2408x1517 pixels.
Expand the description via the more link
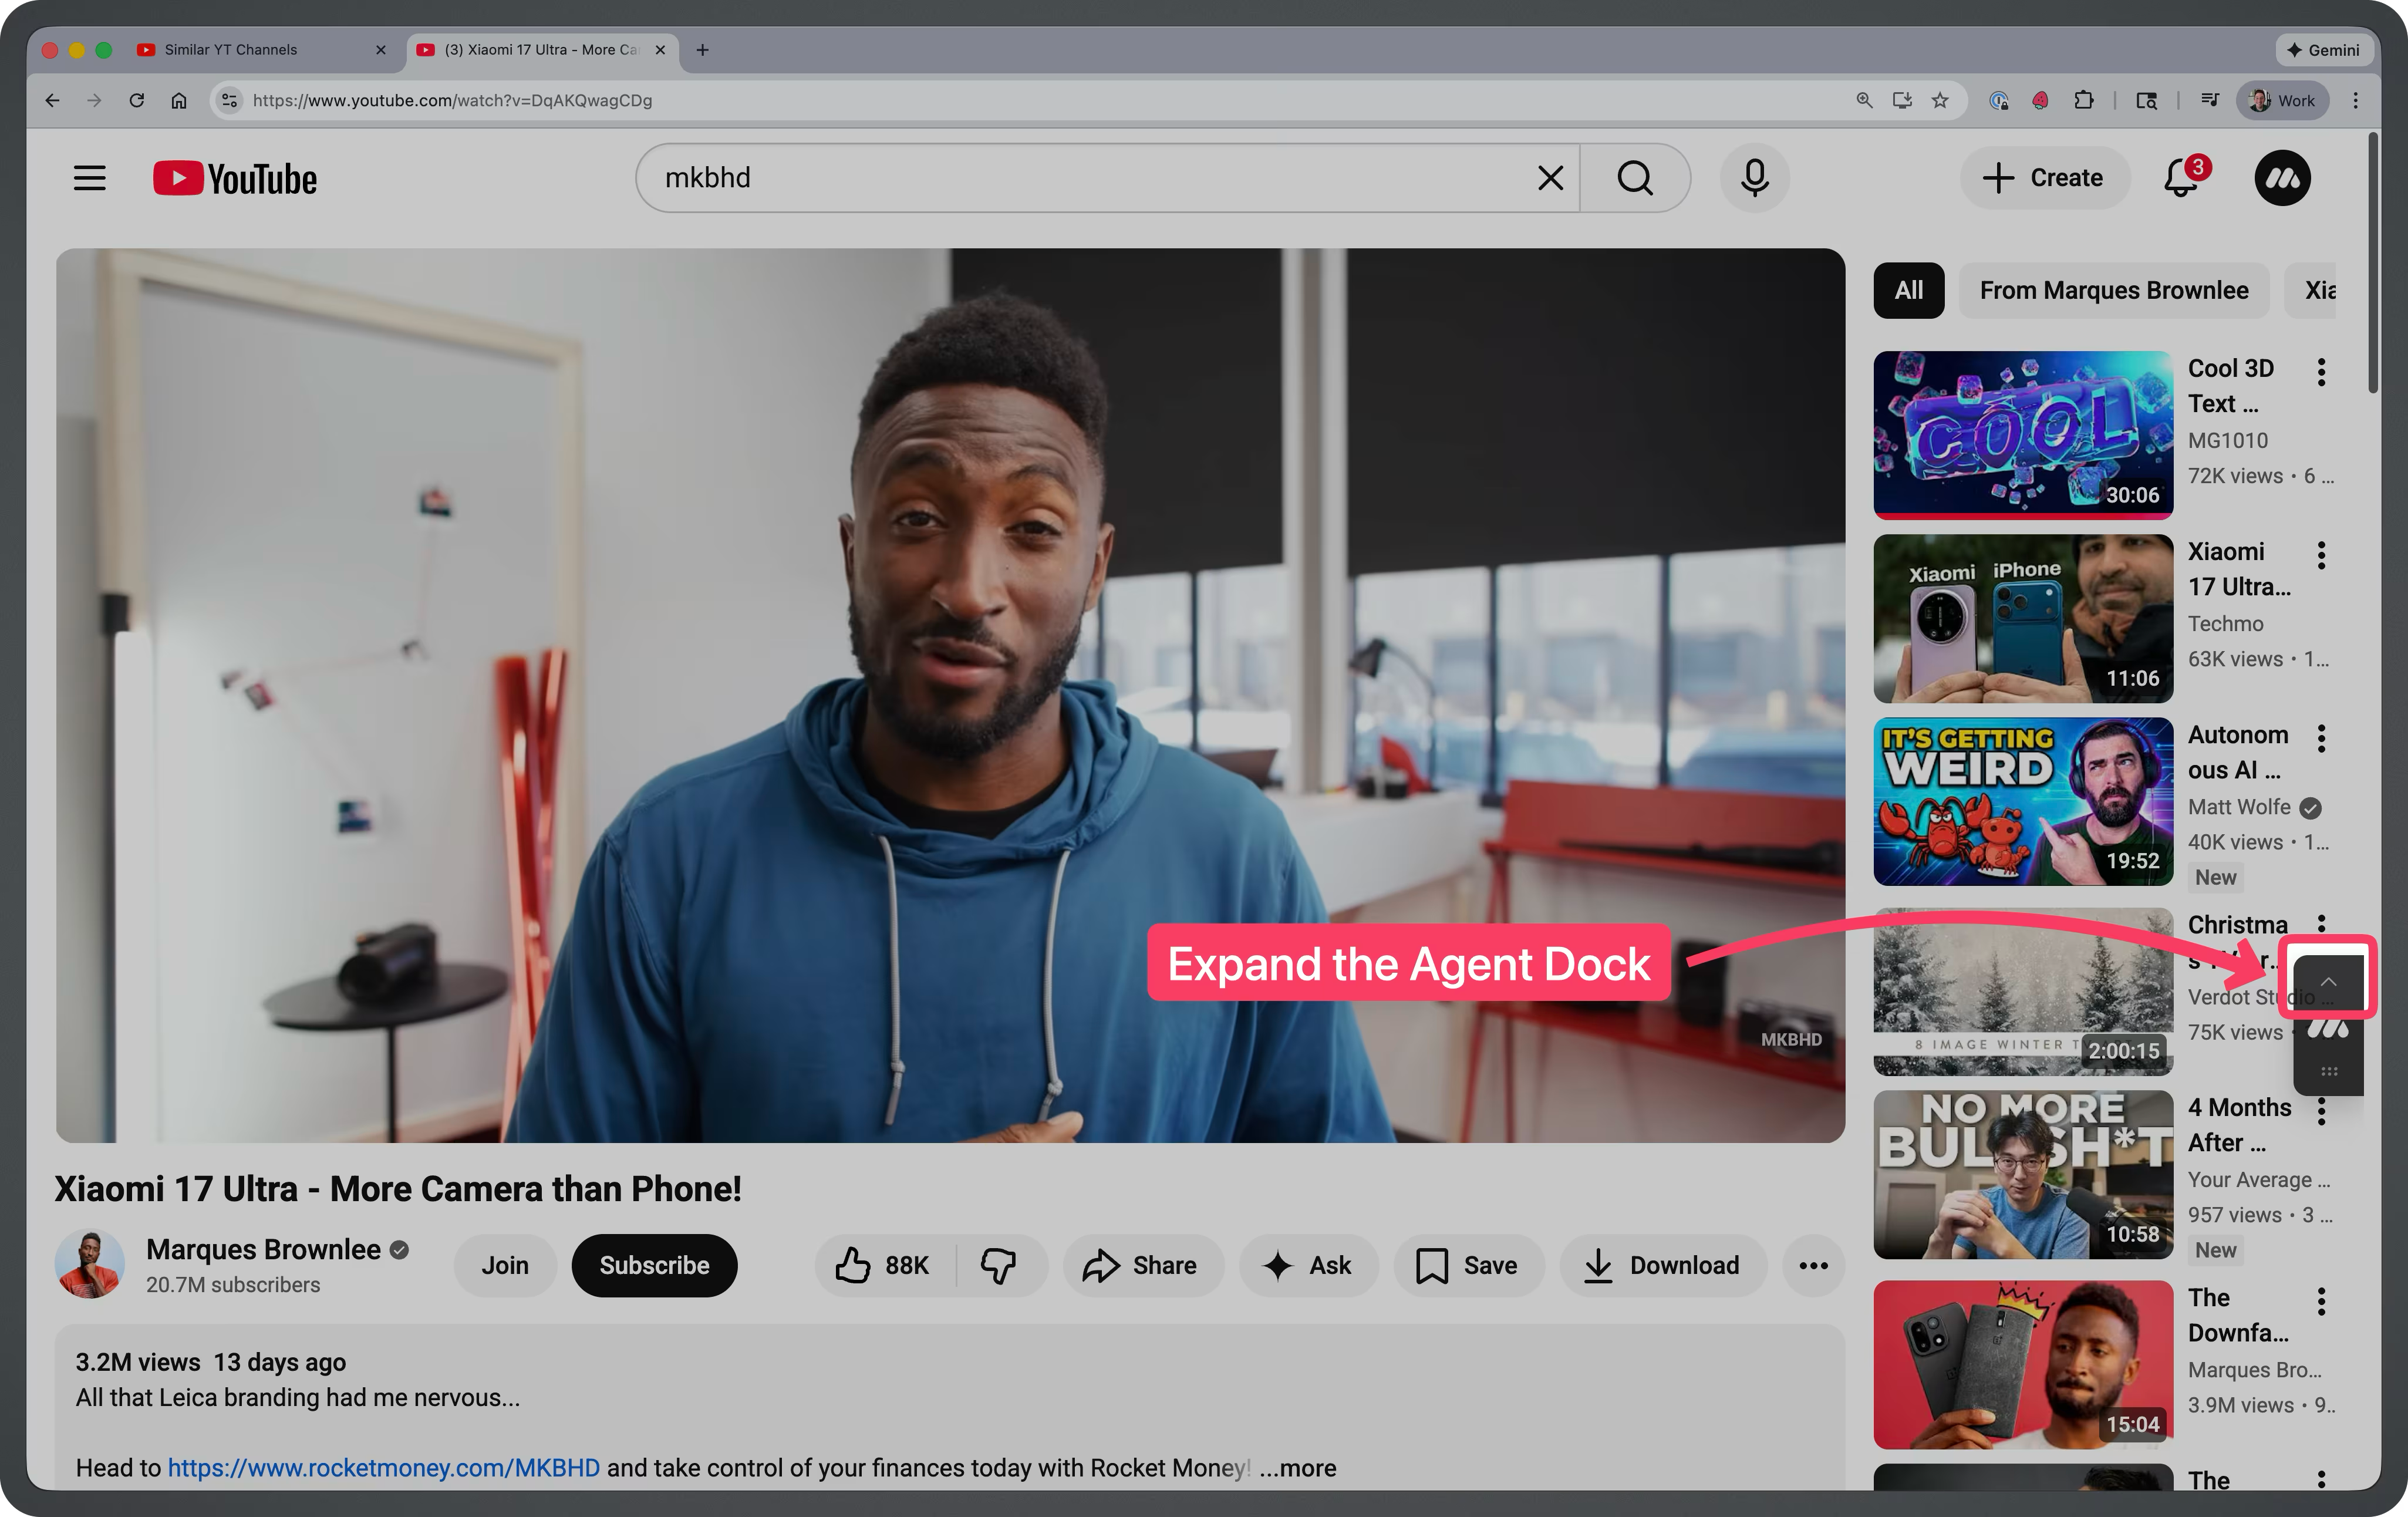click(1297, 1468)
